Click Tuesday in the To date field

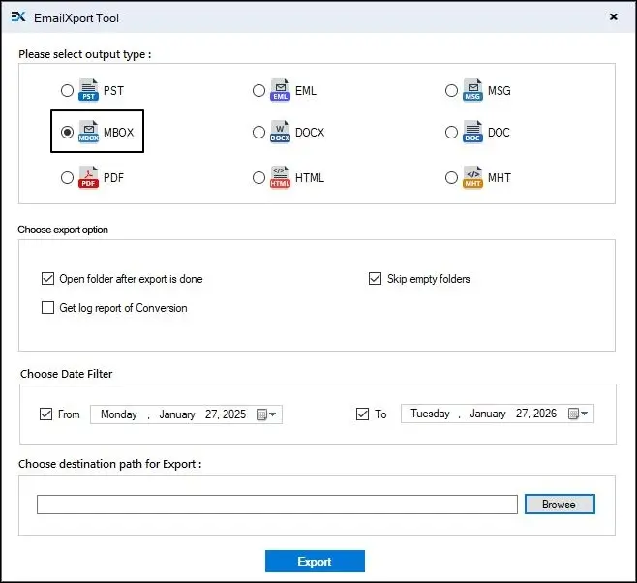click(430, 414)
